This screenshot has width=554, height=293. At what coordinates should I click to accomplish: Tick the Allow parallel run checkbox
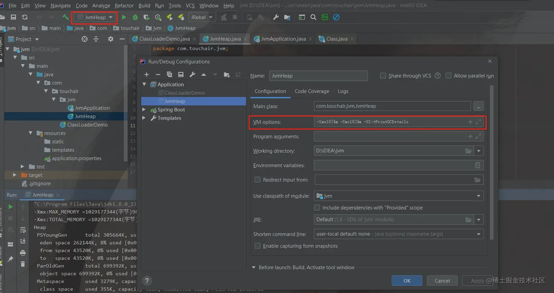pos(448,76)
